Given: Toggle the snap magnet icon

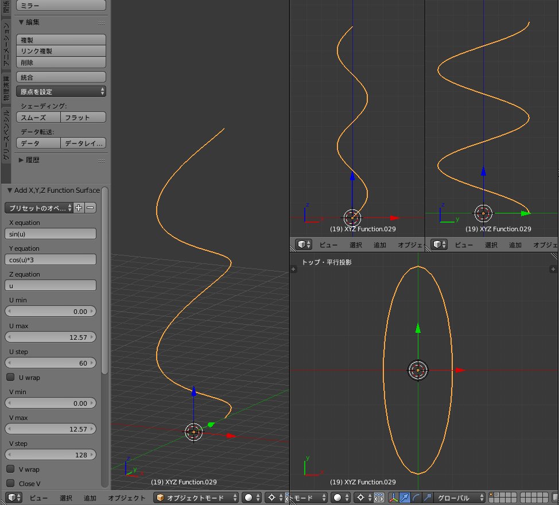Looking at the screenshot, I should point(379,497).
